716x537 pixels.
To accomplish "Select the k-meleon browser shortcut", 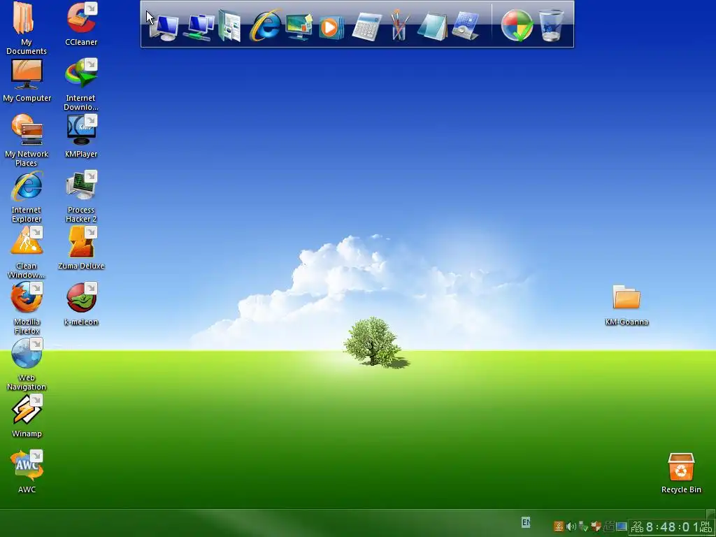I will pos(81,304).
